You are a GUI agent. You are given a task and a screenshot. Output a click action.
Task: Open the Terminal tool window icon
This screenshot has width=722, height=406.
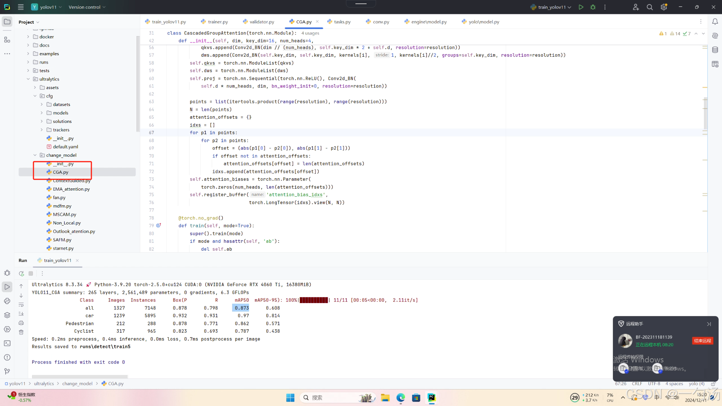point(7,343)
